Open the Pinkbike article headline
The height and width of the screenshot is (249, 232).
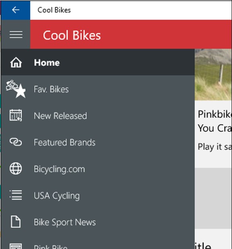tap(215, 121)
